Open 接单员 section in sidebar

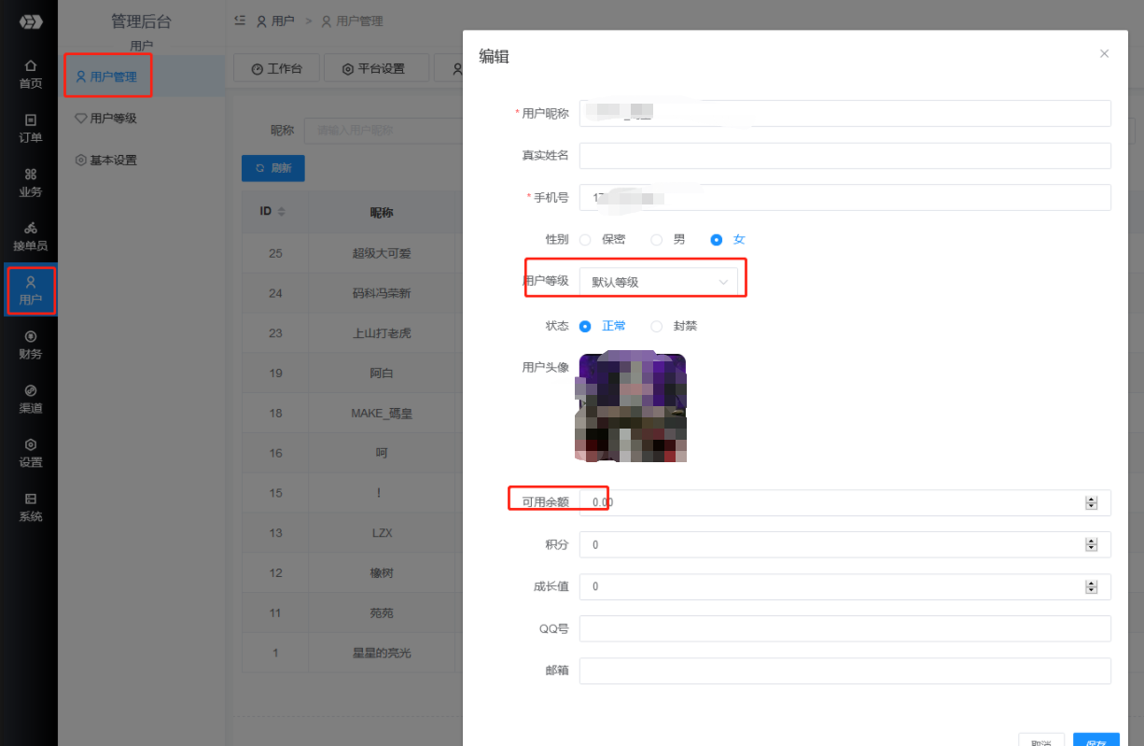[30, 237]
